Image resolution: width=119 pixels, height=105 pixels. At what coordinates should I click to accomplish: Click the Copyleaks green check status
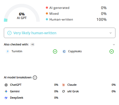coord(112,51)
